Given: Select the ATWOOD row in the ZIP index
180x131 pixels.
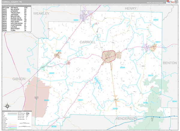Looking at the screenshot, I should tap(14, 11).
